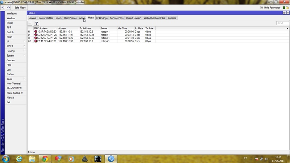Select the Hosts tab
This screenshot has height=163, width=290.
(x=91, y=18)
